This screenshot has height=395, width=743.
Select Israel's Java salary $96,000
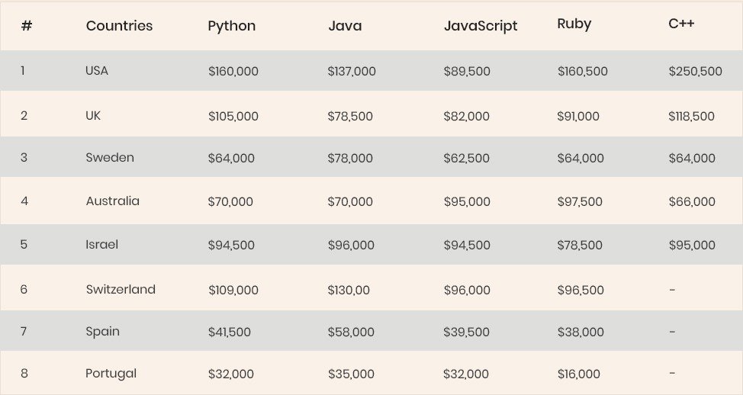point(351,245)
